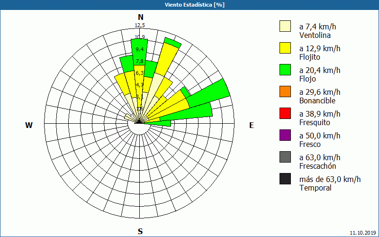Click the 6,3 scale value
This screenshot has width=379, height=237.
(140, 73)
